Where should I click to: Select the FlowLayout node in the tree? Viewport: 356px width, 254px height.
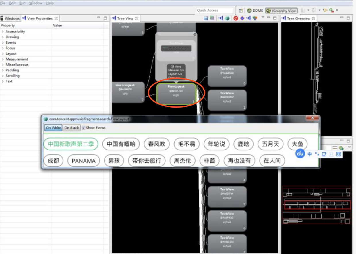coord(176,93)
